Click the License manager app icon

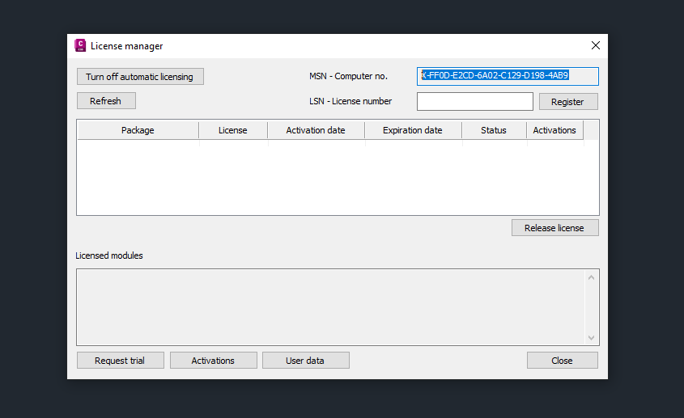point(80,45)
